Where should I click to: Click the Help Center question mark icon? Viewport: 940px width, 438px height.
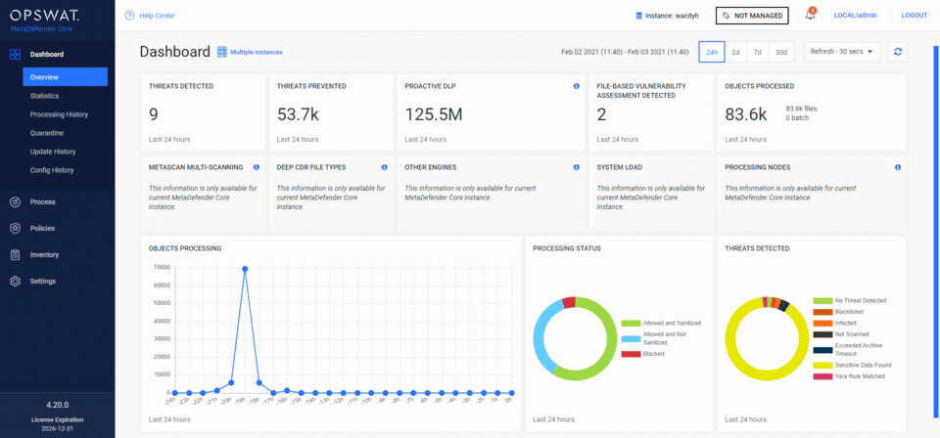tap(129, 16)
